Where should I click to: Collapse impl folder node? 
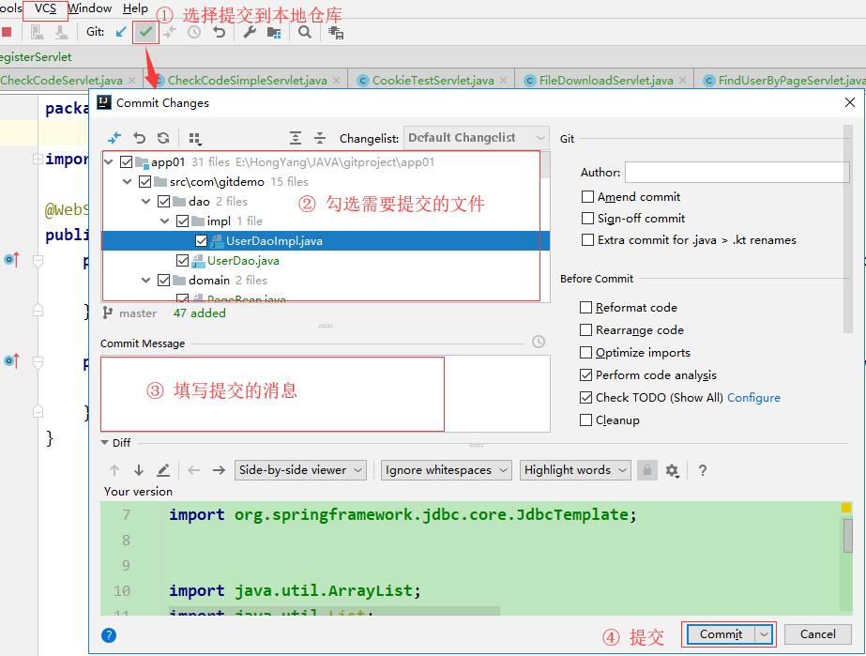tap(165, 221)
